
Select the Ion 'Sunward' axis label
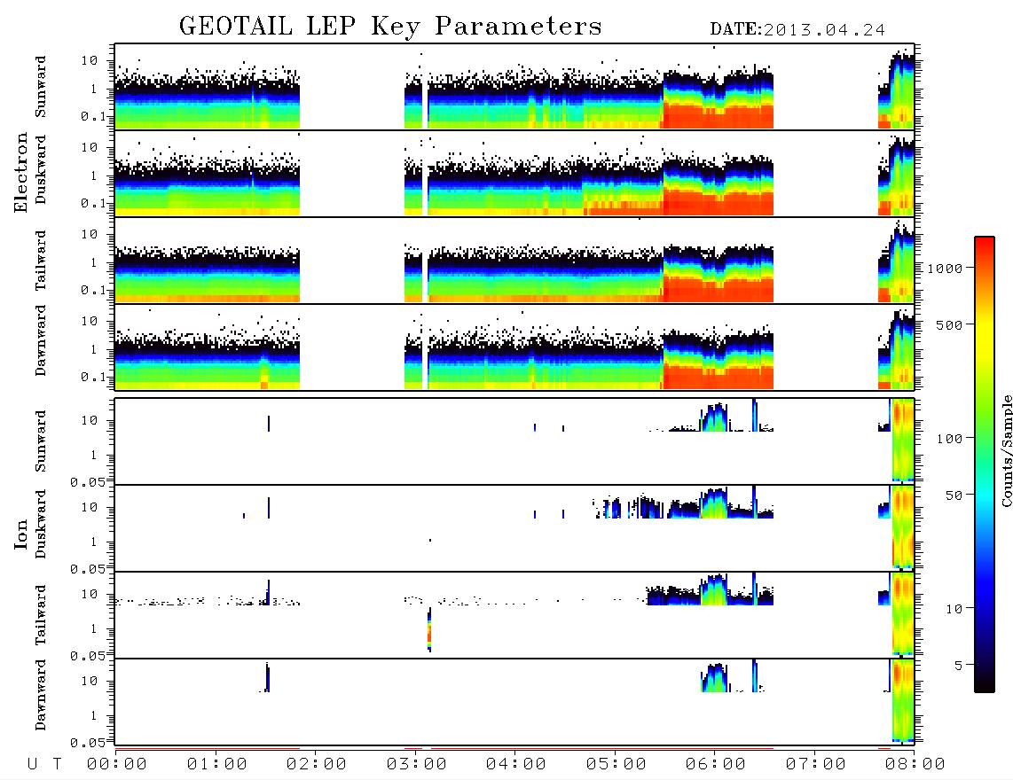(x=41, y=441)
